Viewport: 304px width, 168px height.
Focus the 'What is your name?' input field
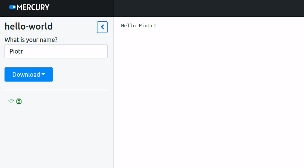pos(56,51)
